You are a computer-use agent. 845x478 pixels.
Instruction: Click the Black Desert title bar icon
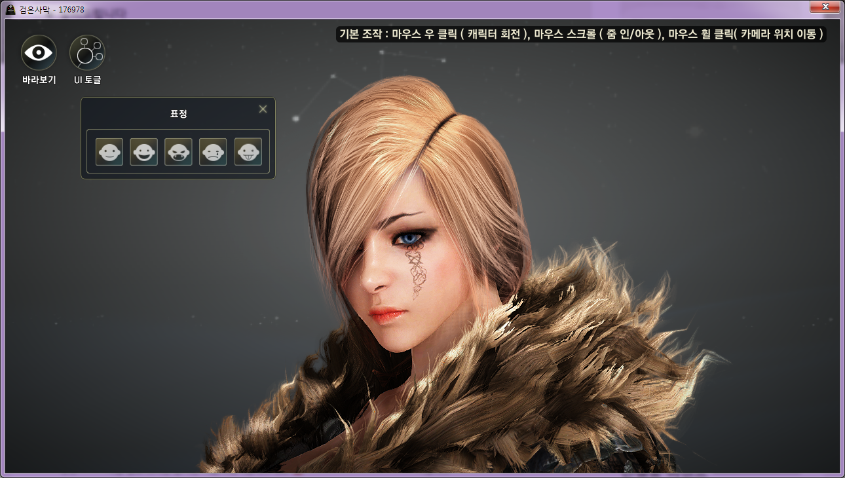[x=10, y=9]
